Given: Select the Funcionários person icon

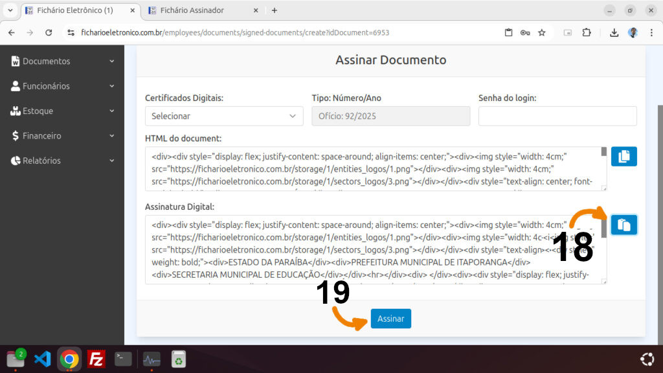Looking at the screenshot, I should point(16,86).
